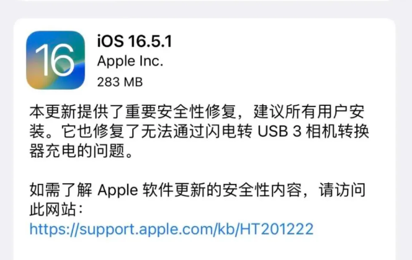
Task: Click the first line starting with 本更新提供了
Action: (x=197, y=111)
